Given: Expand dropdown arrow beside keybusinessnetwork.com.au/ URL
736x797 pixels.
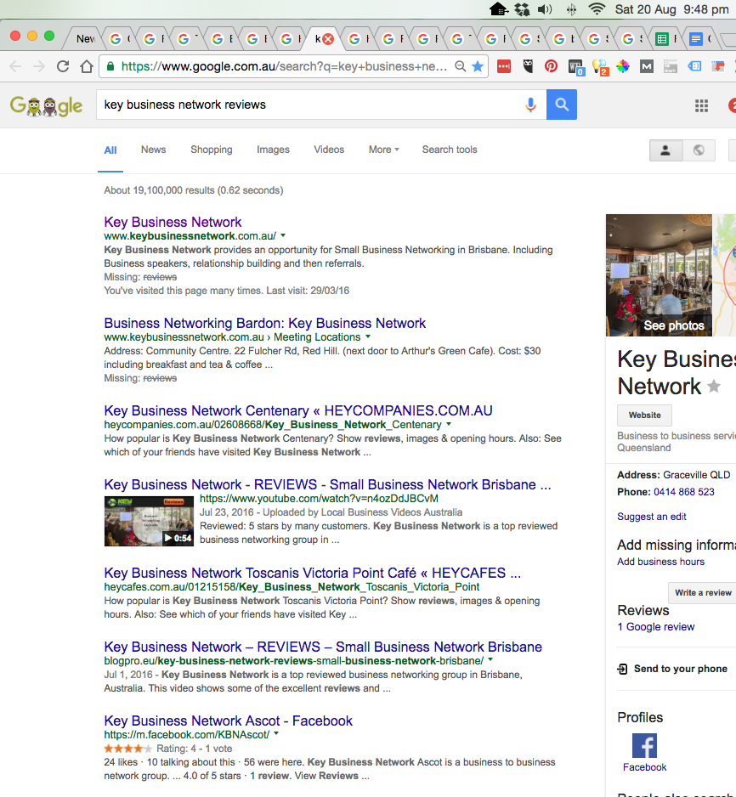Looking at the screenshot, I should click(283, 236).
